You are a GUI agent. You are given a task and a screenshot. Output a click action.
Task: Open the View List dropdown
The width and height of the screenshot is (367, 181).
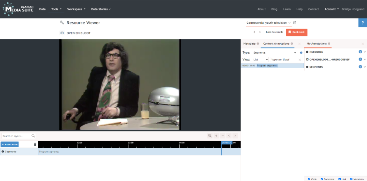tap(261, 59)
